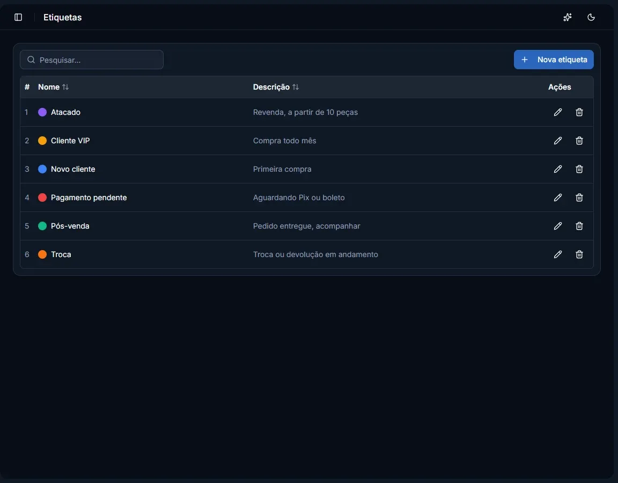Screen dimensions: 618x483
Task: Click the description 'Troca ou devolução em andamento'
Action: pyautogui.click(x=315, y=254)
